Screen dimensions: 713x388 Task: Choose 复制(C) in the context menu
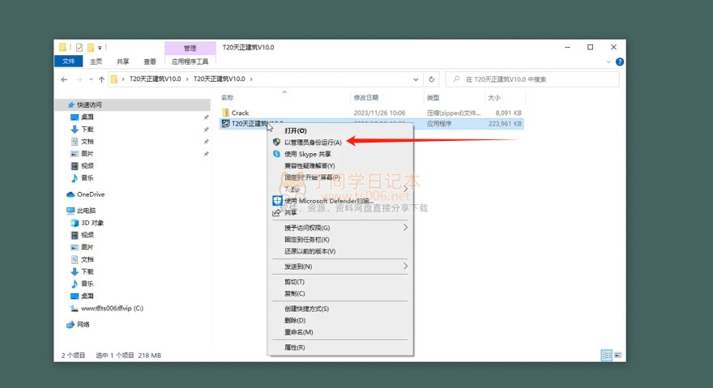[x=340, y=294]
